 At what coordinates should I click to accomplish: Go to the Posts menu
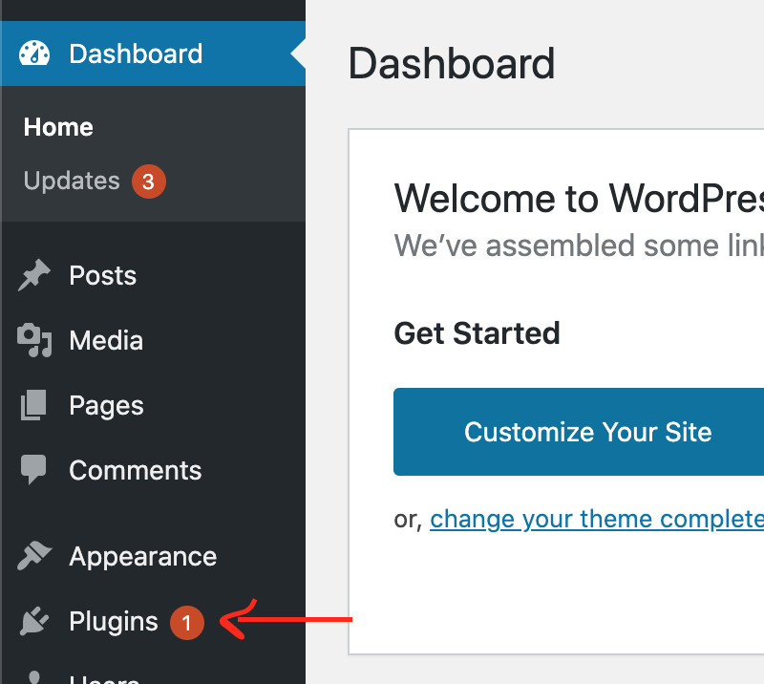coord(103,275)
